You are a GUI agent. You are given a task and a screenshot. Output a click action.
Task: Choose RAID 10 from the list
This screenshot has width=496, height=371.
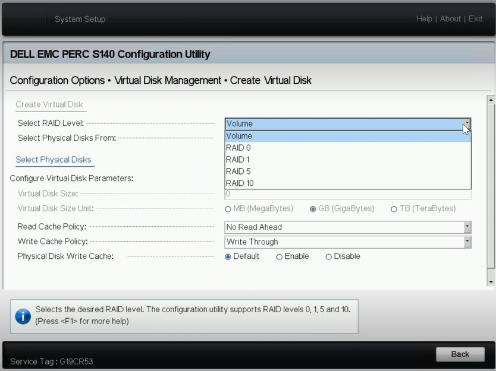click(x=348, y=183)
